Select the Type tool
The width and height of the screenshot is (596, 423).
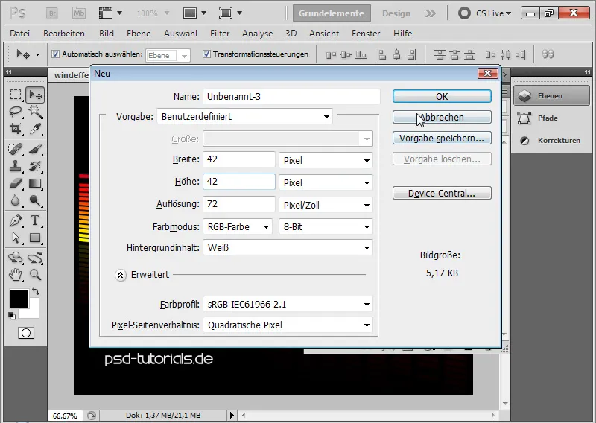click(35, 220)
